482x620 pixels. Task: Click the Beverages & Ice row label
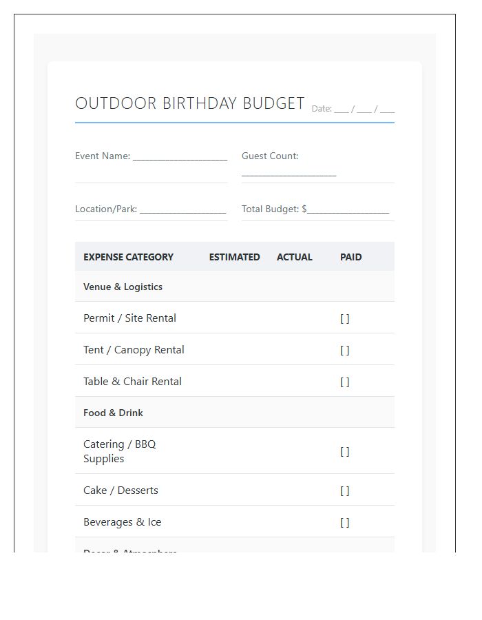[x=122, y=522]
